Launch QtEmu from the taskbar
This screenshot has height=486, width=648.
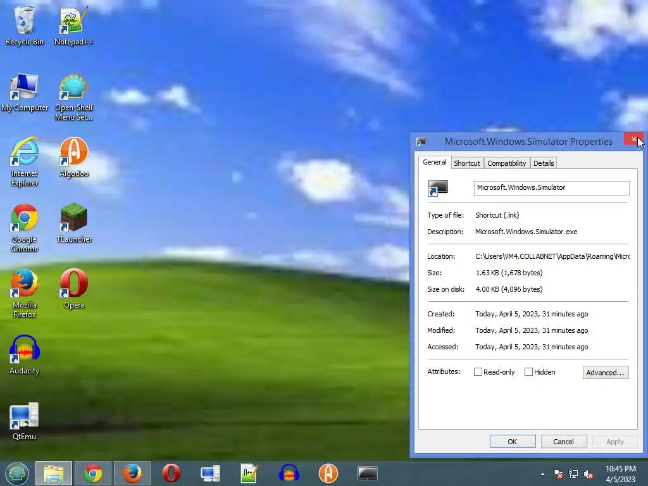pyautogui.click(x=210, y=473)
